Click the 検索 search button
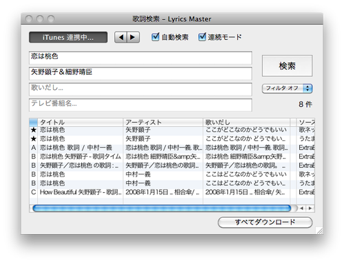 287,66
